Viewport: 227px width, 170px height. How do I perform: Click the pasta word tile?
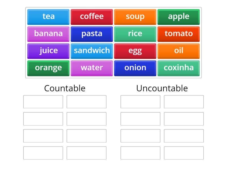point(92,34)
